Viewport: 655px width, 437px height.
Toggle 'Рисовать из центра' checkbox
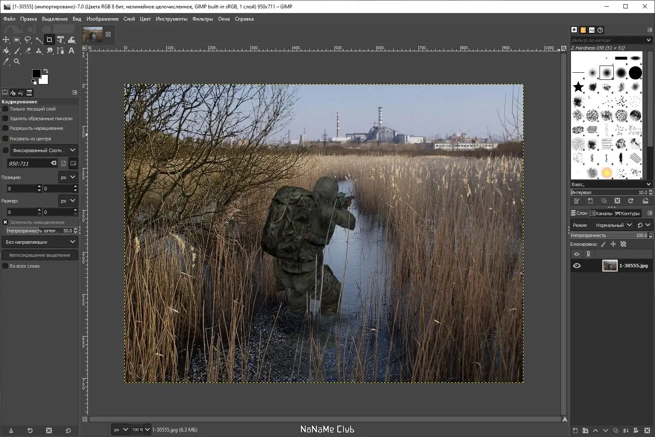coord(5,139)
